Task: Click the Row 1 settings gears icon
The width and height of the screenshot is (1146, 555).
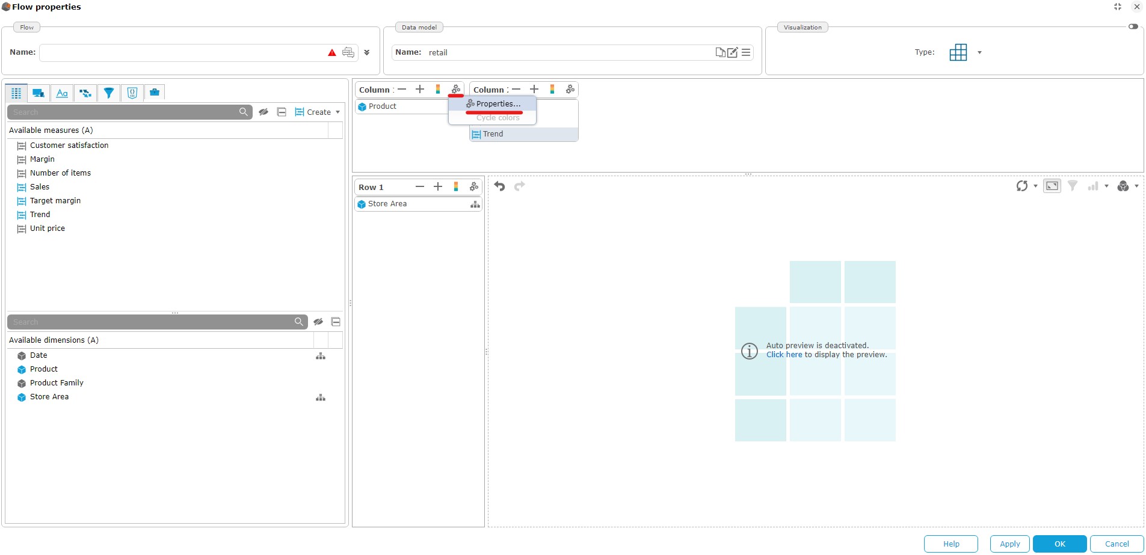Action: (x=474, y=187)
